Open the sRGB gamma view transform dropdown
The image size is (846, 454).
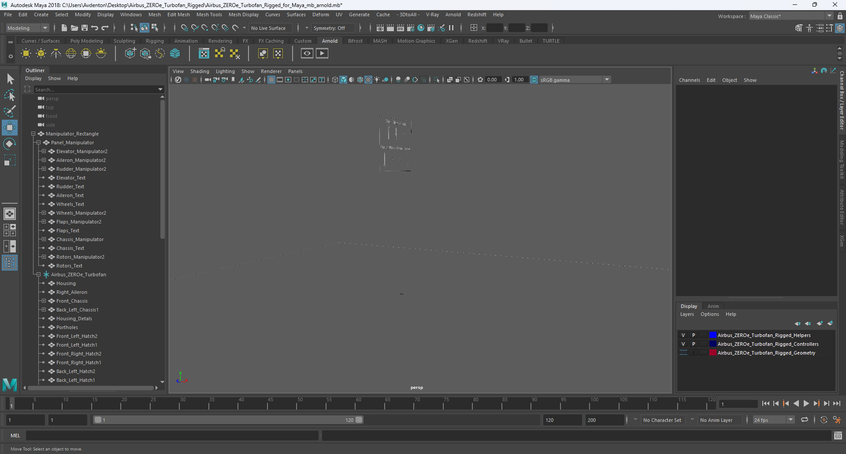575,80
